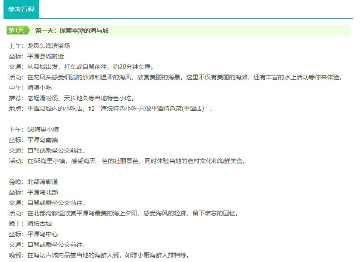Click line 下午：68海里小镇

pyautogui.click(x=34, y=129)
